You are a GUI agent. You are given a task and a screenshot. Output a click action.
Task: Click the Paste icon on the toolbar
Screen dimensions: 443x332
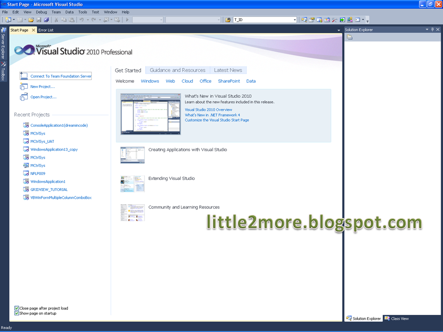pyautogui.click(x=72, y=19)
